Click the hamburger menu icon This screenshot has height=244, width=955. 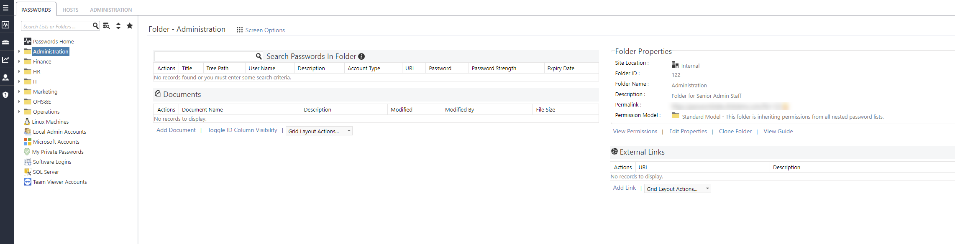(x=6, y=8)
